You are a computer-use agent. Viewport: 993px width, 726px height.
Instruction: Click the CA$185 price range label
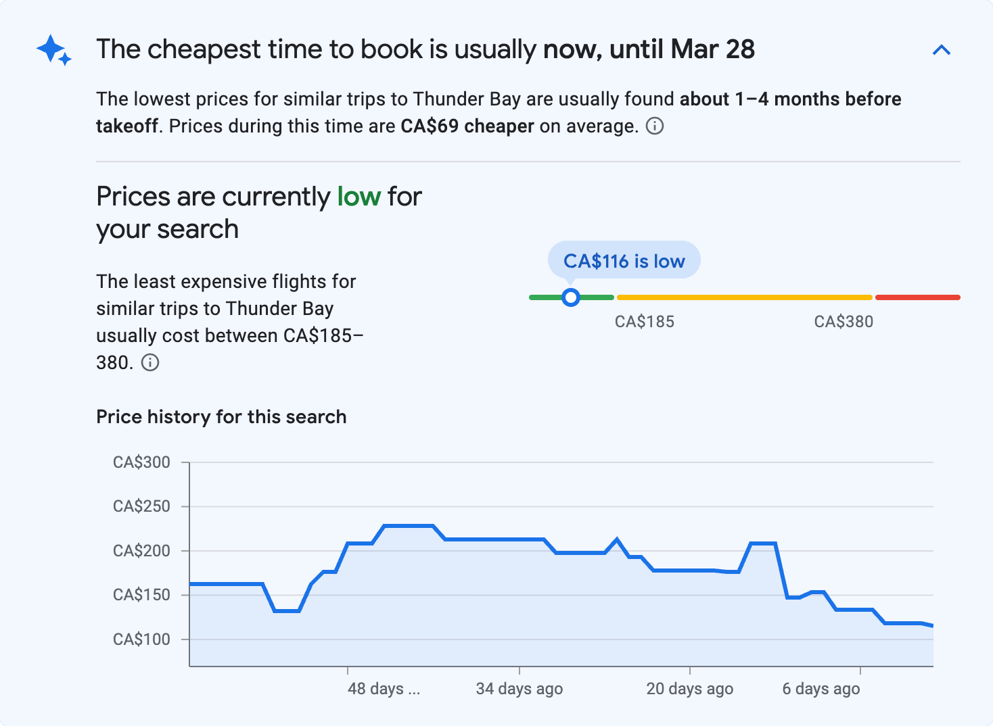[644, 321]
